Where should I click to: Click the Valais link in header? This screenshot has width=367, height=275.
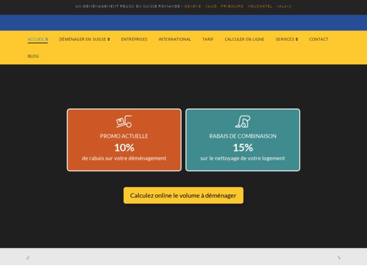click(x=284, y=6)
